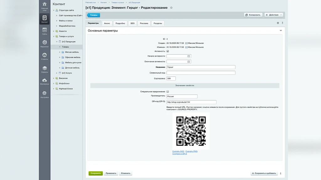Focus the Символьный код field

coord(201,72)
